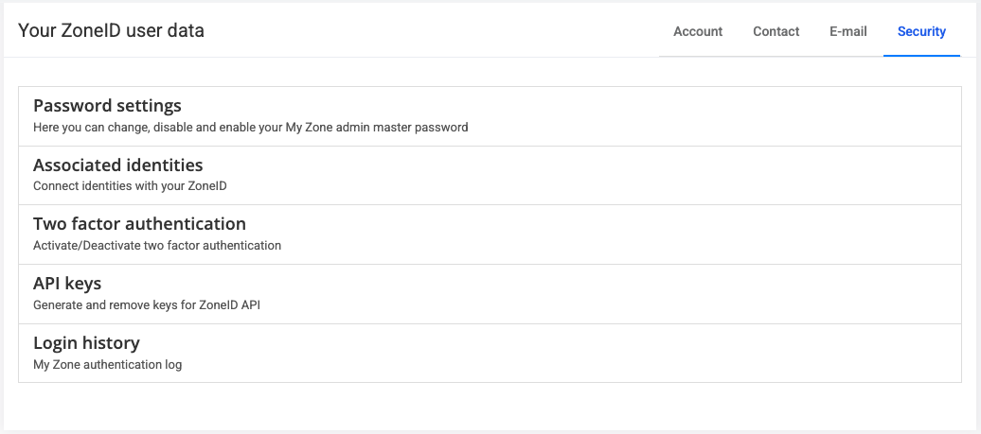Open the Contact tab
981x434 pixels.
[x=776, y=31]
